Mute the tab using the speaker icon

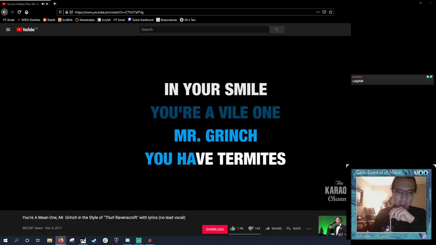(43, 4)
